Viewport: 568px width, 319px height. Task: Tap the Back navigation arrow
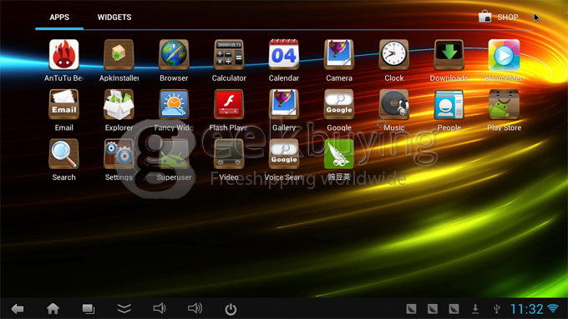click(x=18, y=309)
